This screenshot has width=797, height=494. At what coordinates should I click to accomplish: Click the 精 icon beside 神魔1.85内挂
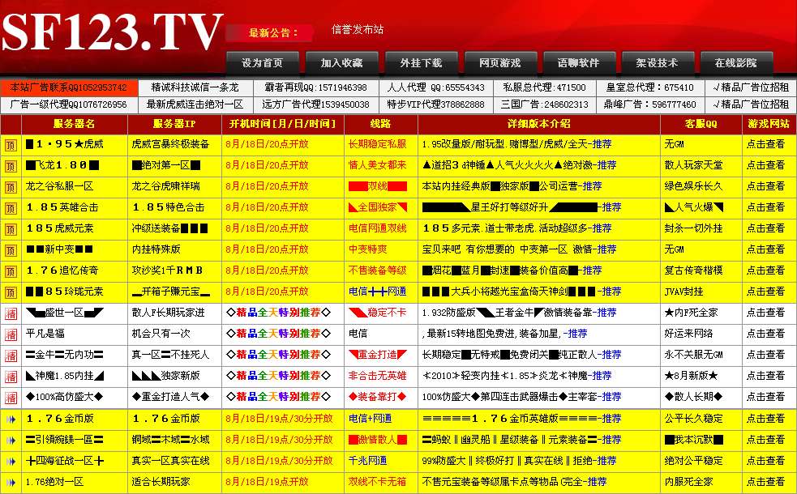coord(11,376)
